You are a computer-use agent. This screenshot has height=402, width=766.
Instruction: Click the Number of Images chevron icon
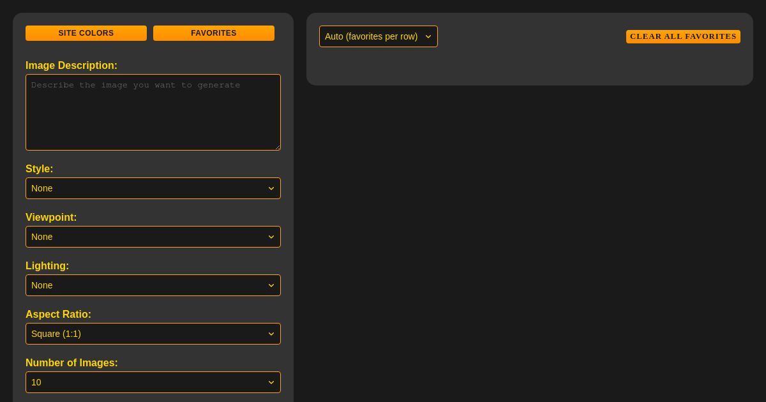[271, 382]
